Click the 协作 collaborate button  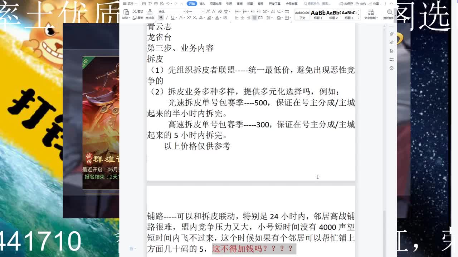pos(361,4)
